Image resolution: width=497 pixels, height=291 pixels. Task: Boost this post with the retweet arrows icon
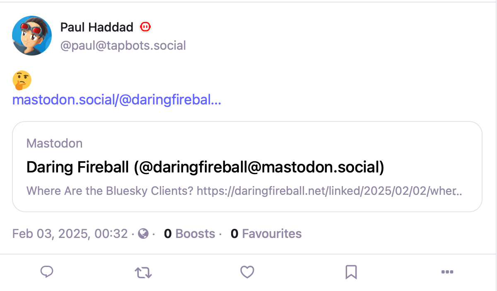click(143, 272)
